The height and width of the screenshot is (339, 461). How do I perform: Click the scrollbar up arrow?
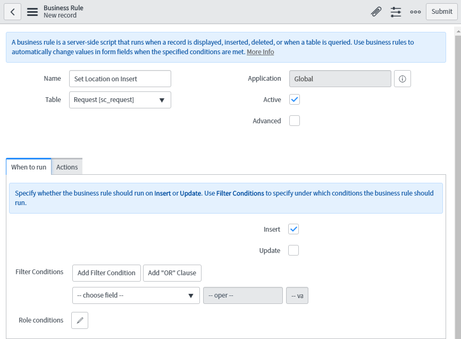[458, 31]
